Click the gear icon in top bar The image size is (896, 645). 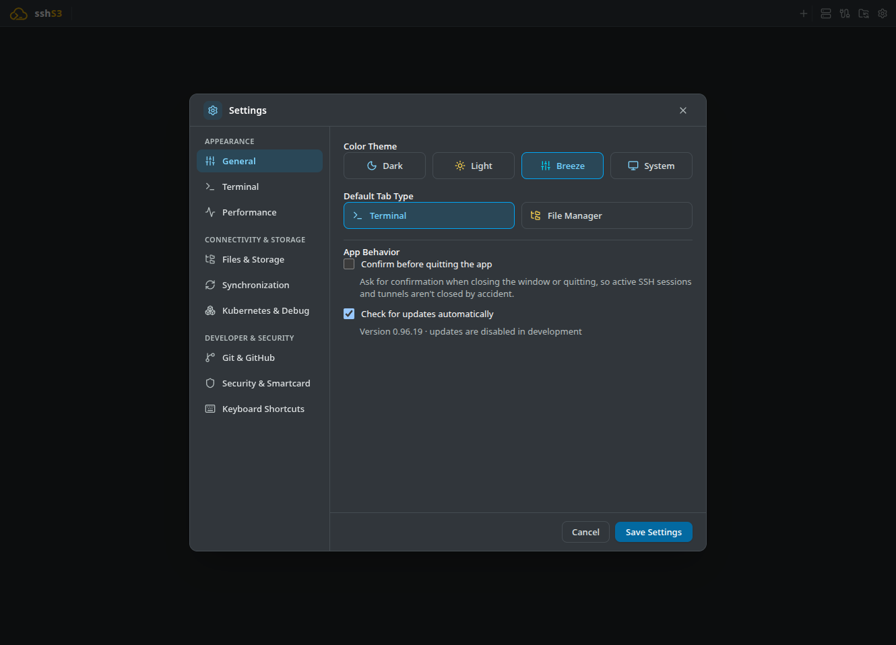[x=883, y=13]
